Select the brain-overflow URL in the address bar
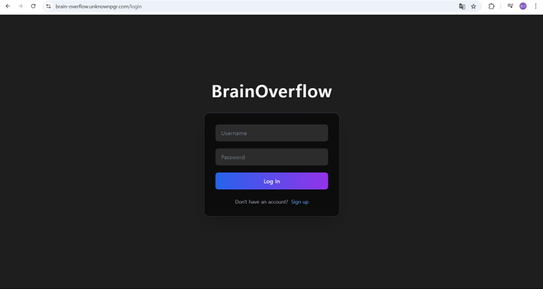Viewport: 543px width, 289px height. (98, 6)
